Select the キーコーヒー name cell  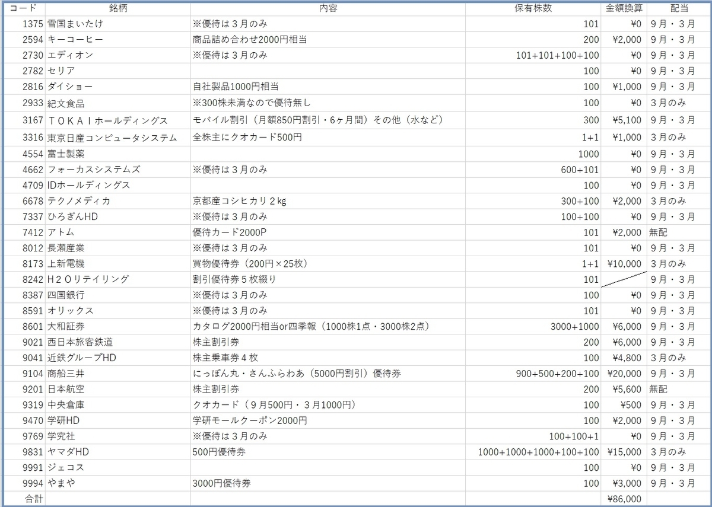pos(118,40)
